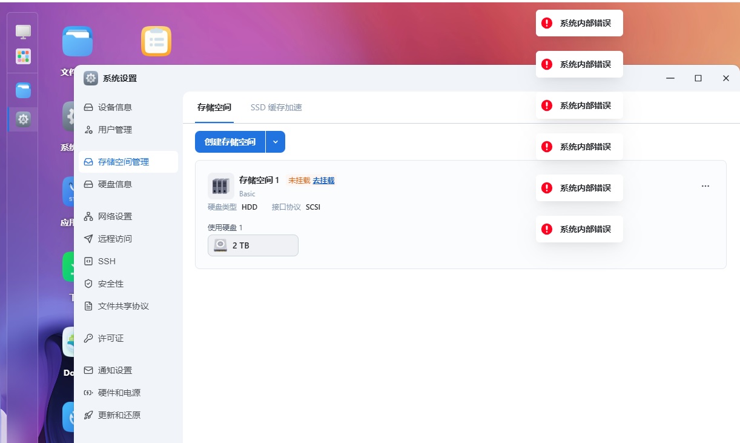
Task: Click the 硬件和电源 battery icon
Action: [x=88, y=393]
